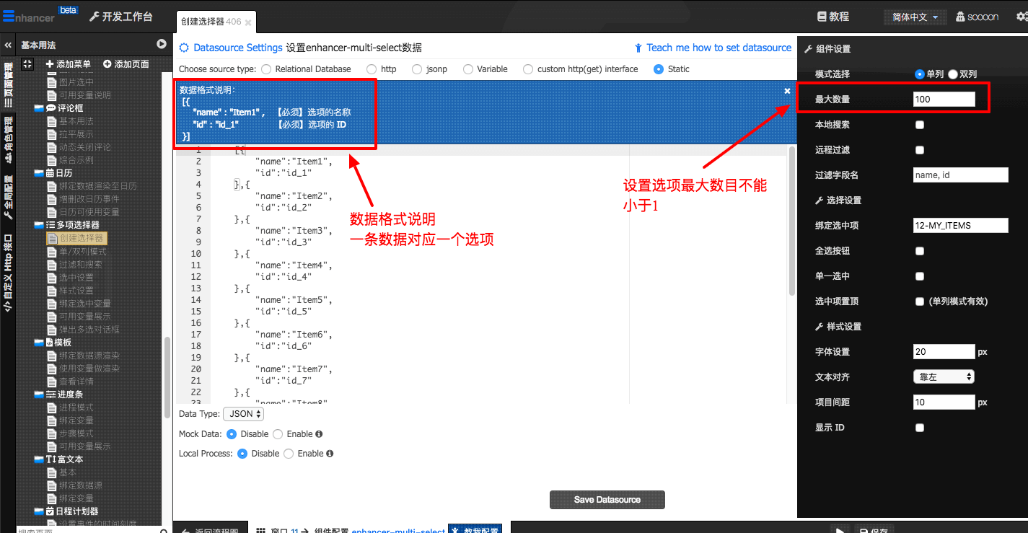Enable the 本地搜索 checkbox
Screen dimensions: 1028x533
tap(919, 125)
